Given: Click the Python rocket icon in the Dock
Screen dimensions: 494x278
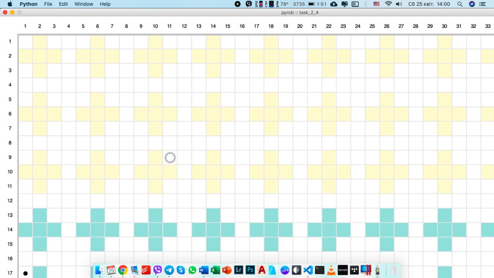Looking at the screenshot, I should (x=377, y=270).
